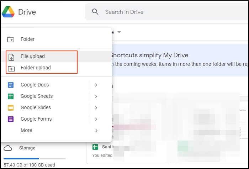Click the storage usage progress bar
This screenshot has width=249, height=169.
tap(35, 158)
